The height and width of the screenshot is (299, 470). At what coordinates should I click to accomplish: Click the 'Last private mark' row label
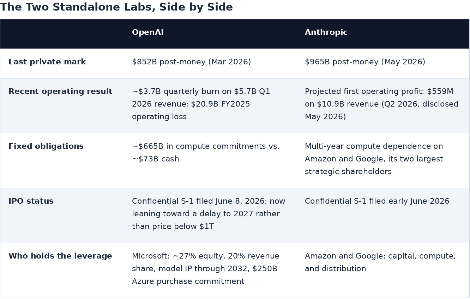tap(47, 62)
